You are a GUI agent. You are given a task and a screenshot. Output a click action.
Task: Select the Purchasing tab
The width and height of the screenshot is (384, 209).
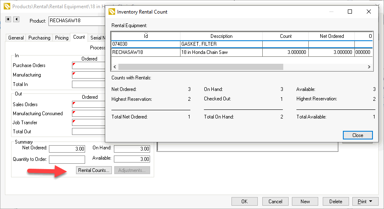click(x=39, y=38)
